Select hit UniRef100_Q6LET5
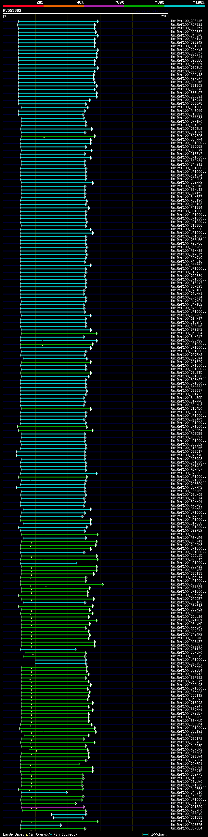Viewport: 208px width, 837px height. pos(187,373)
